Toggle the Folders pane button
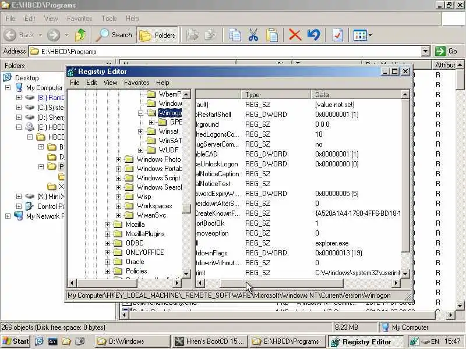This screenshot has width=466, height=349. (157, 35)
